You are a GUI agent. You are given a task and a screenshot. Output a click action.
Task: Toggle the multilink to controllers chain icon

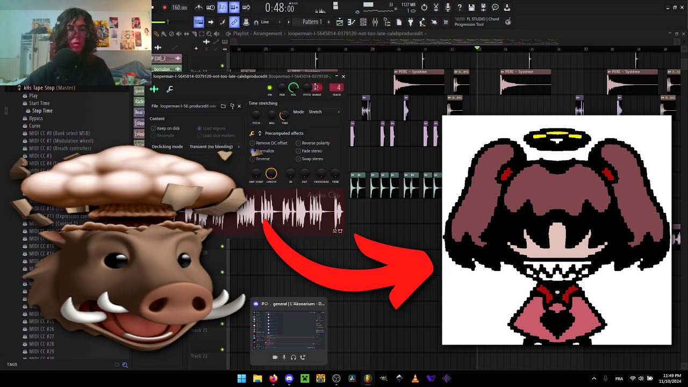tap(234, 22)
